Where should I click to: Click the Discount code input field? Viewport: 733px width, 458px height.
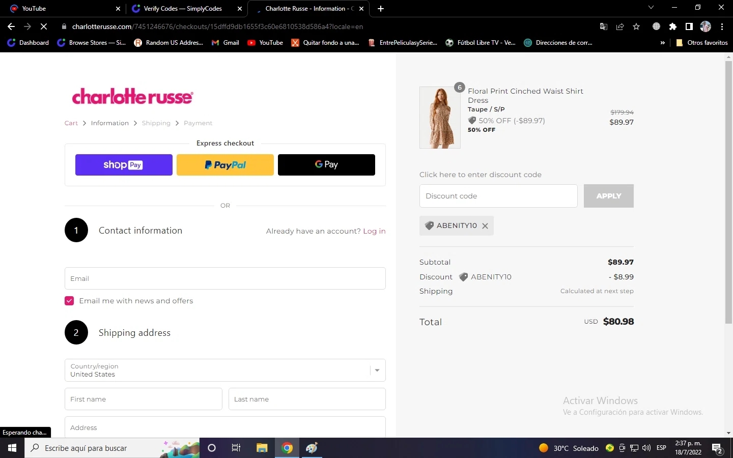click(498, 196)
